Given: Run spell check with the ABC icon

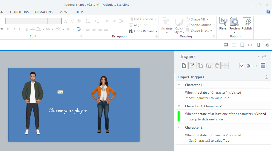Looking at the screenshot, I should (x=79, y=29).
